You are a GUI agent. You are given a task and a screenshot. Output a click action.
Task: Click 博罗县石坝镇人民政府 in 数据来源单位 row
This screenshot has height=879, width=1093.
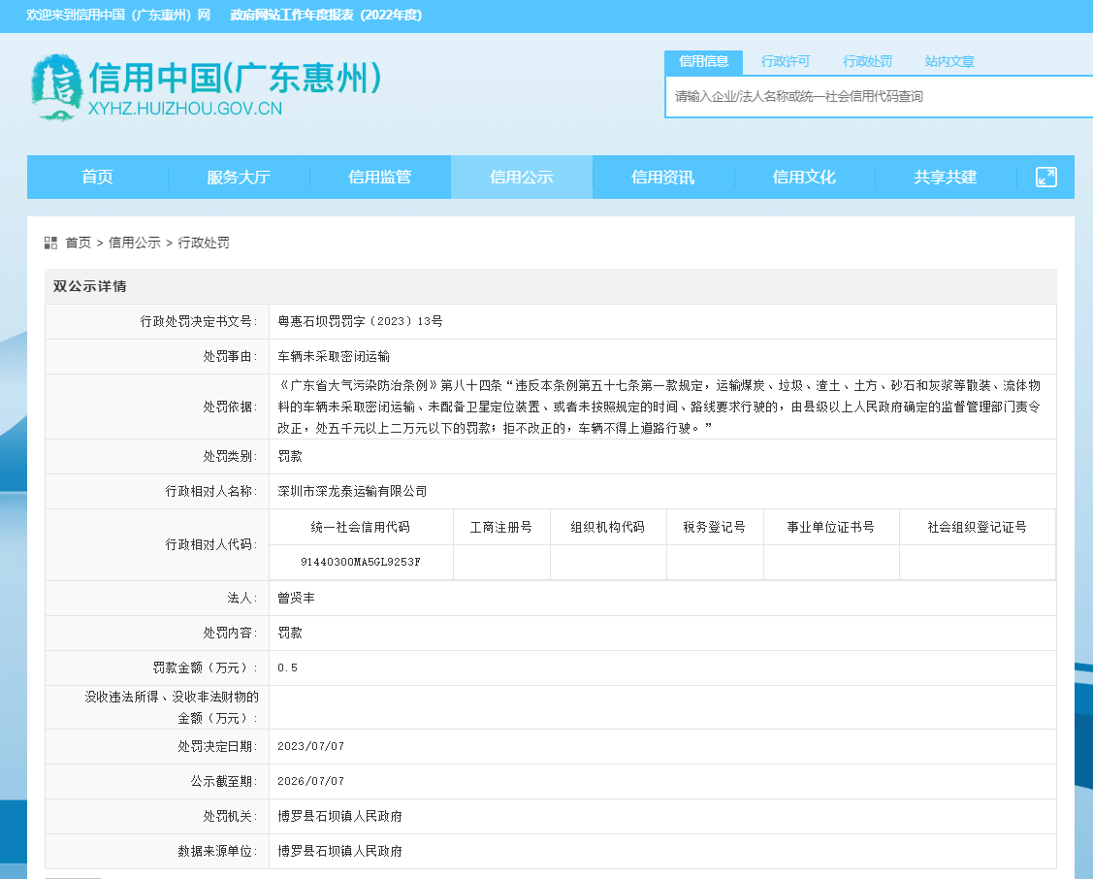(339, 851)
